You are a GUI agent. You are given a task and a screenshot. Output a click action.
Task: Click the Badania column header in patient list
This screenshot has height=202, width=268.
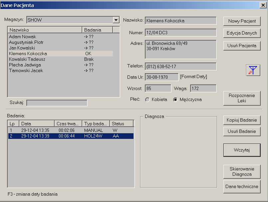point(98,30)
